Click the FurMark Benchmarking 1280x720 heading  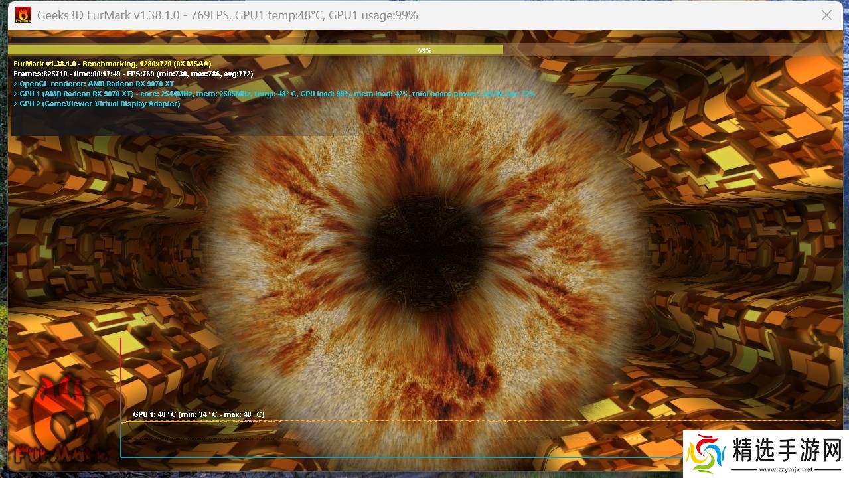112,64
